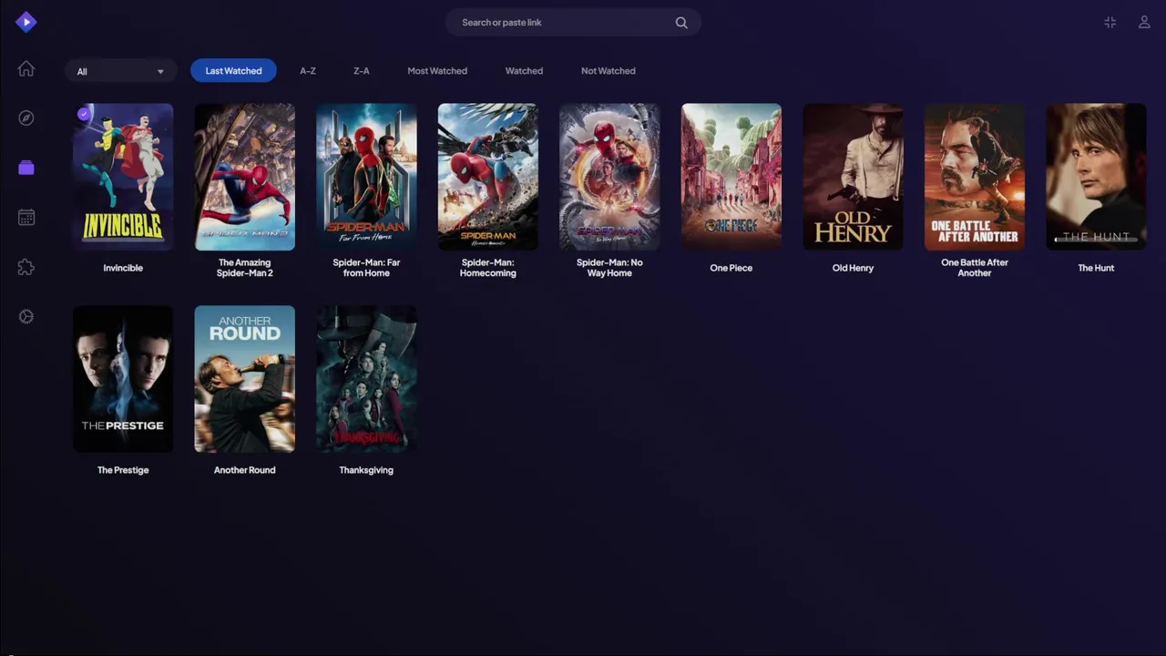Switch to the Most Watched filter
This screenshot has width=1166, height=656.
pos(437,70)
